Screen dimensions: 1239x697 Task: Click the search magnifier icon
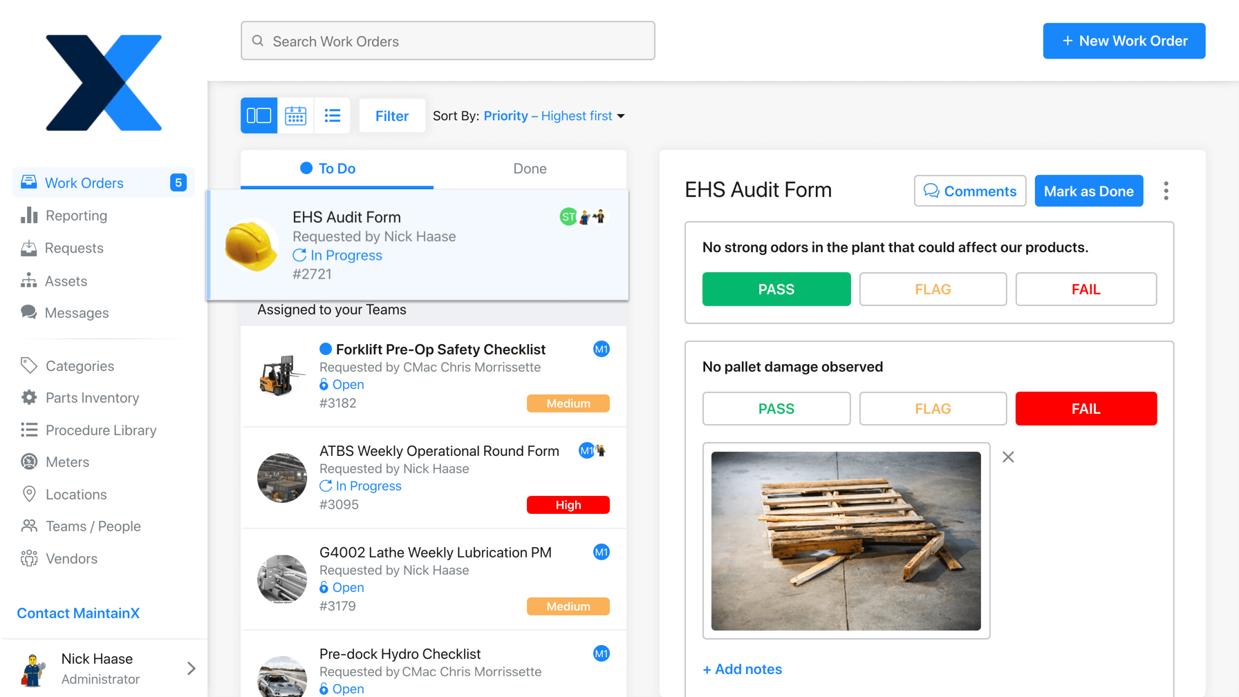[258, 41]
